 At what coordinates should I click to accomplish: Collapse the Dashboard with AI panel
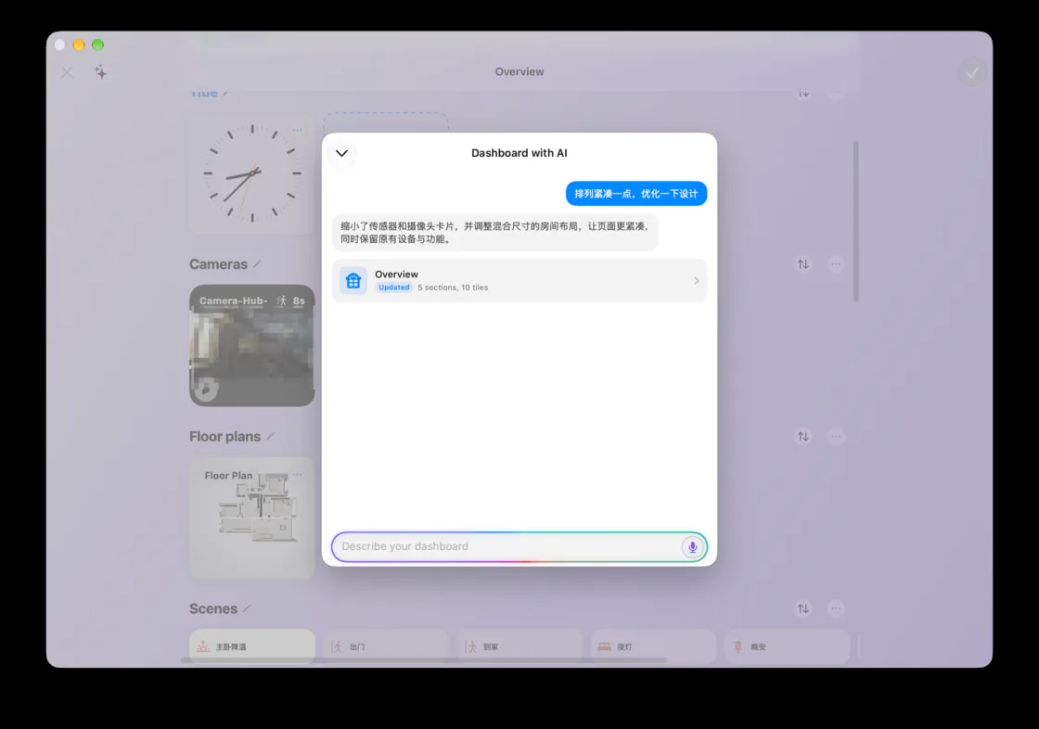click(x=341, y=153)
